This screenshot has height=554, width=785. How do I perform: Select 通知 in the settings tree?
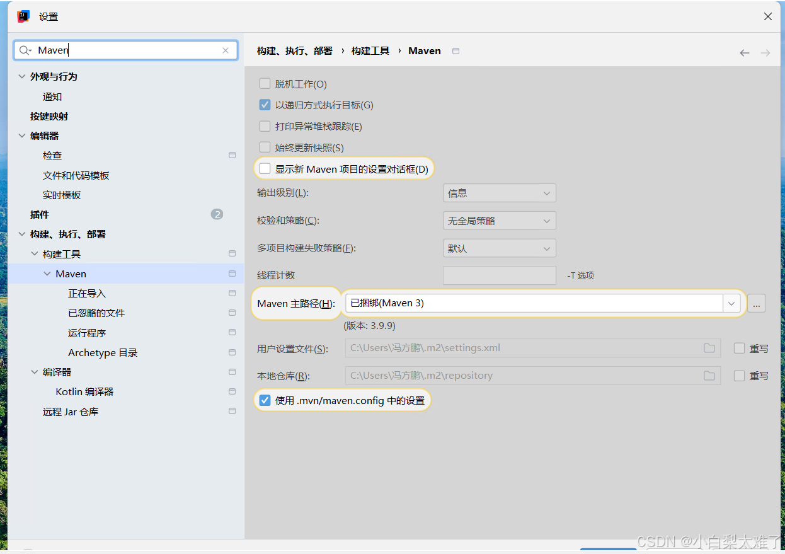tap(52, 96)
